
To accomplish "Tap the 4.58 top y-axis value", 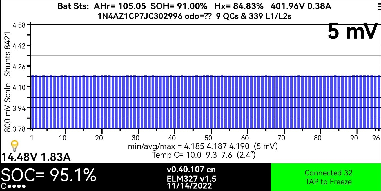I will coord(19,25).
